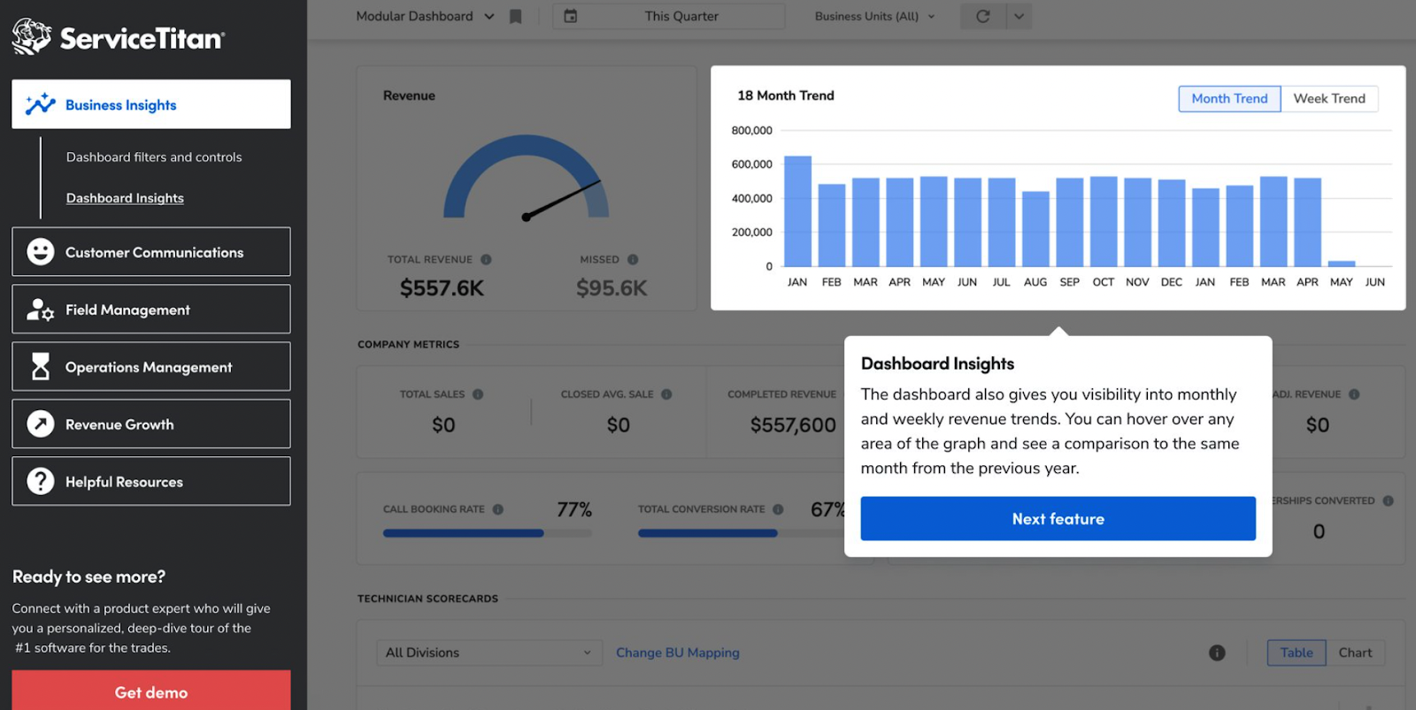1416x710 pixels.
Task: Click the refresh dashboard icon
Action: (982, 16)
